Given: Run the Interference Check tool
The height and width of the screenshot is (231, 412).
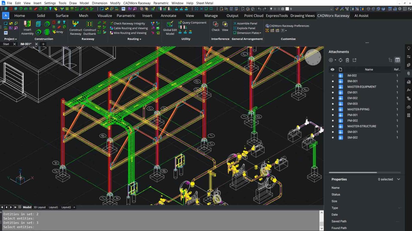Looking at the screenshot, I should pyautogui.click(x=216, y=25).
